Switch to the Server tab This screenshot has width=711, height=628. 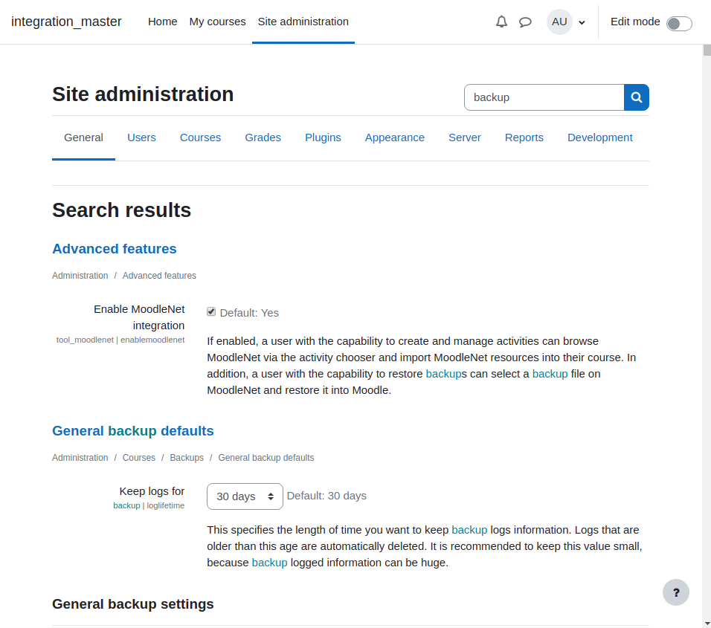coord(464,137)
